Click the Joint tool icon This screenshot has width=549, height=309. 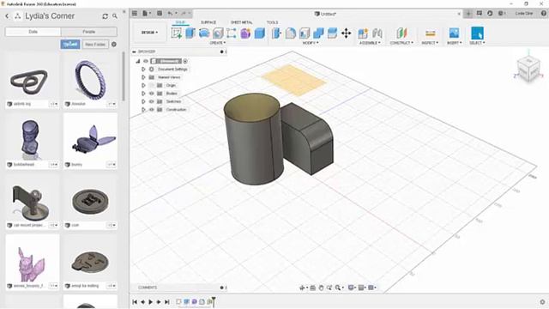click(x=377, y=33)
